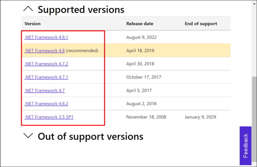The height and width of the screenshot is (167, 257).
Task: Open the .NET Framework 4.6.2 link
Action: pyautogui.click(x=46, y=104)
